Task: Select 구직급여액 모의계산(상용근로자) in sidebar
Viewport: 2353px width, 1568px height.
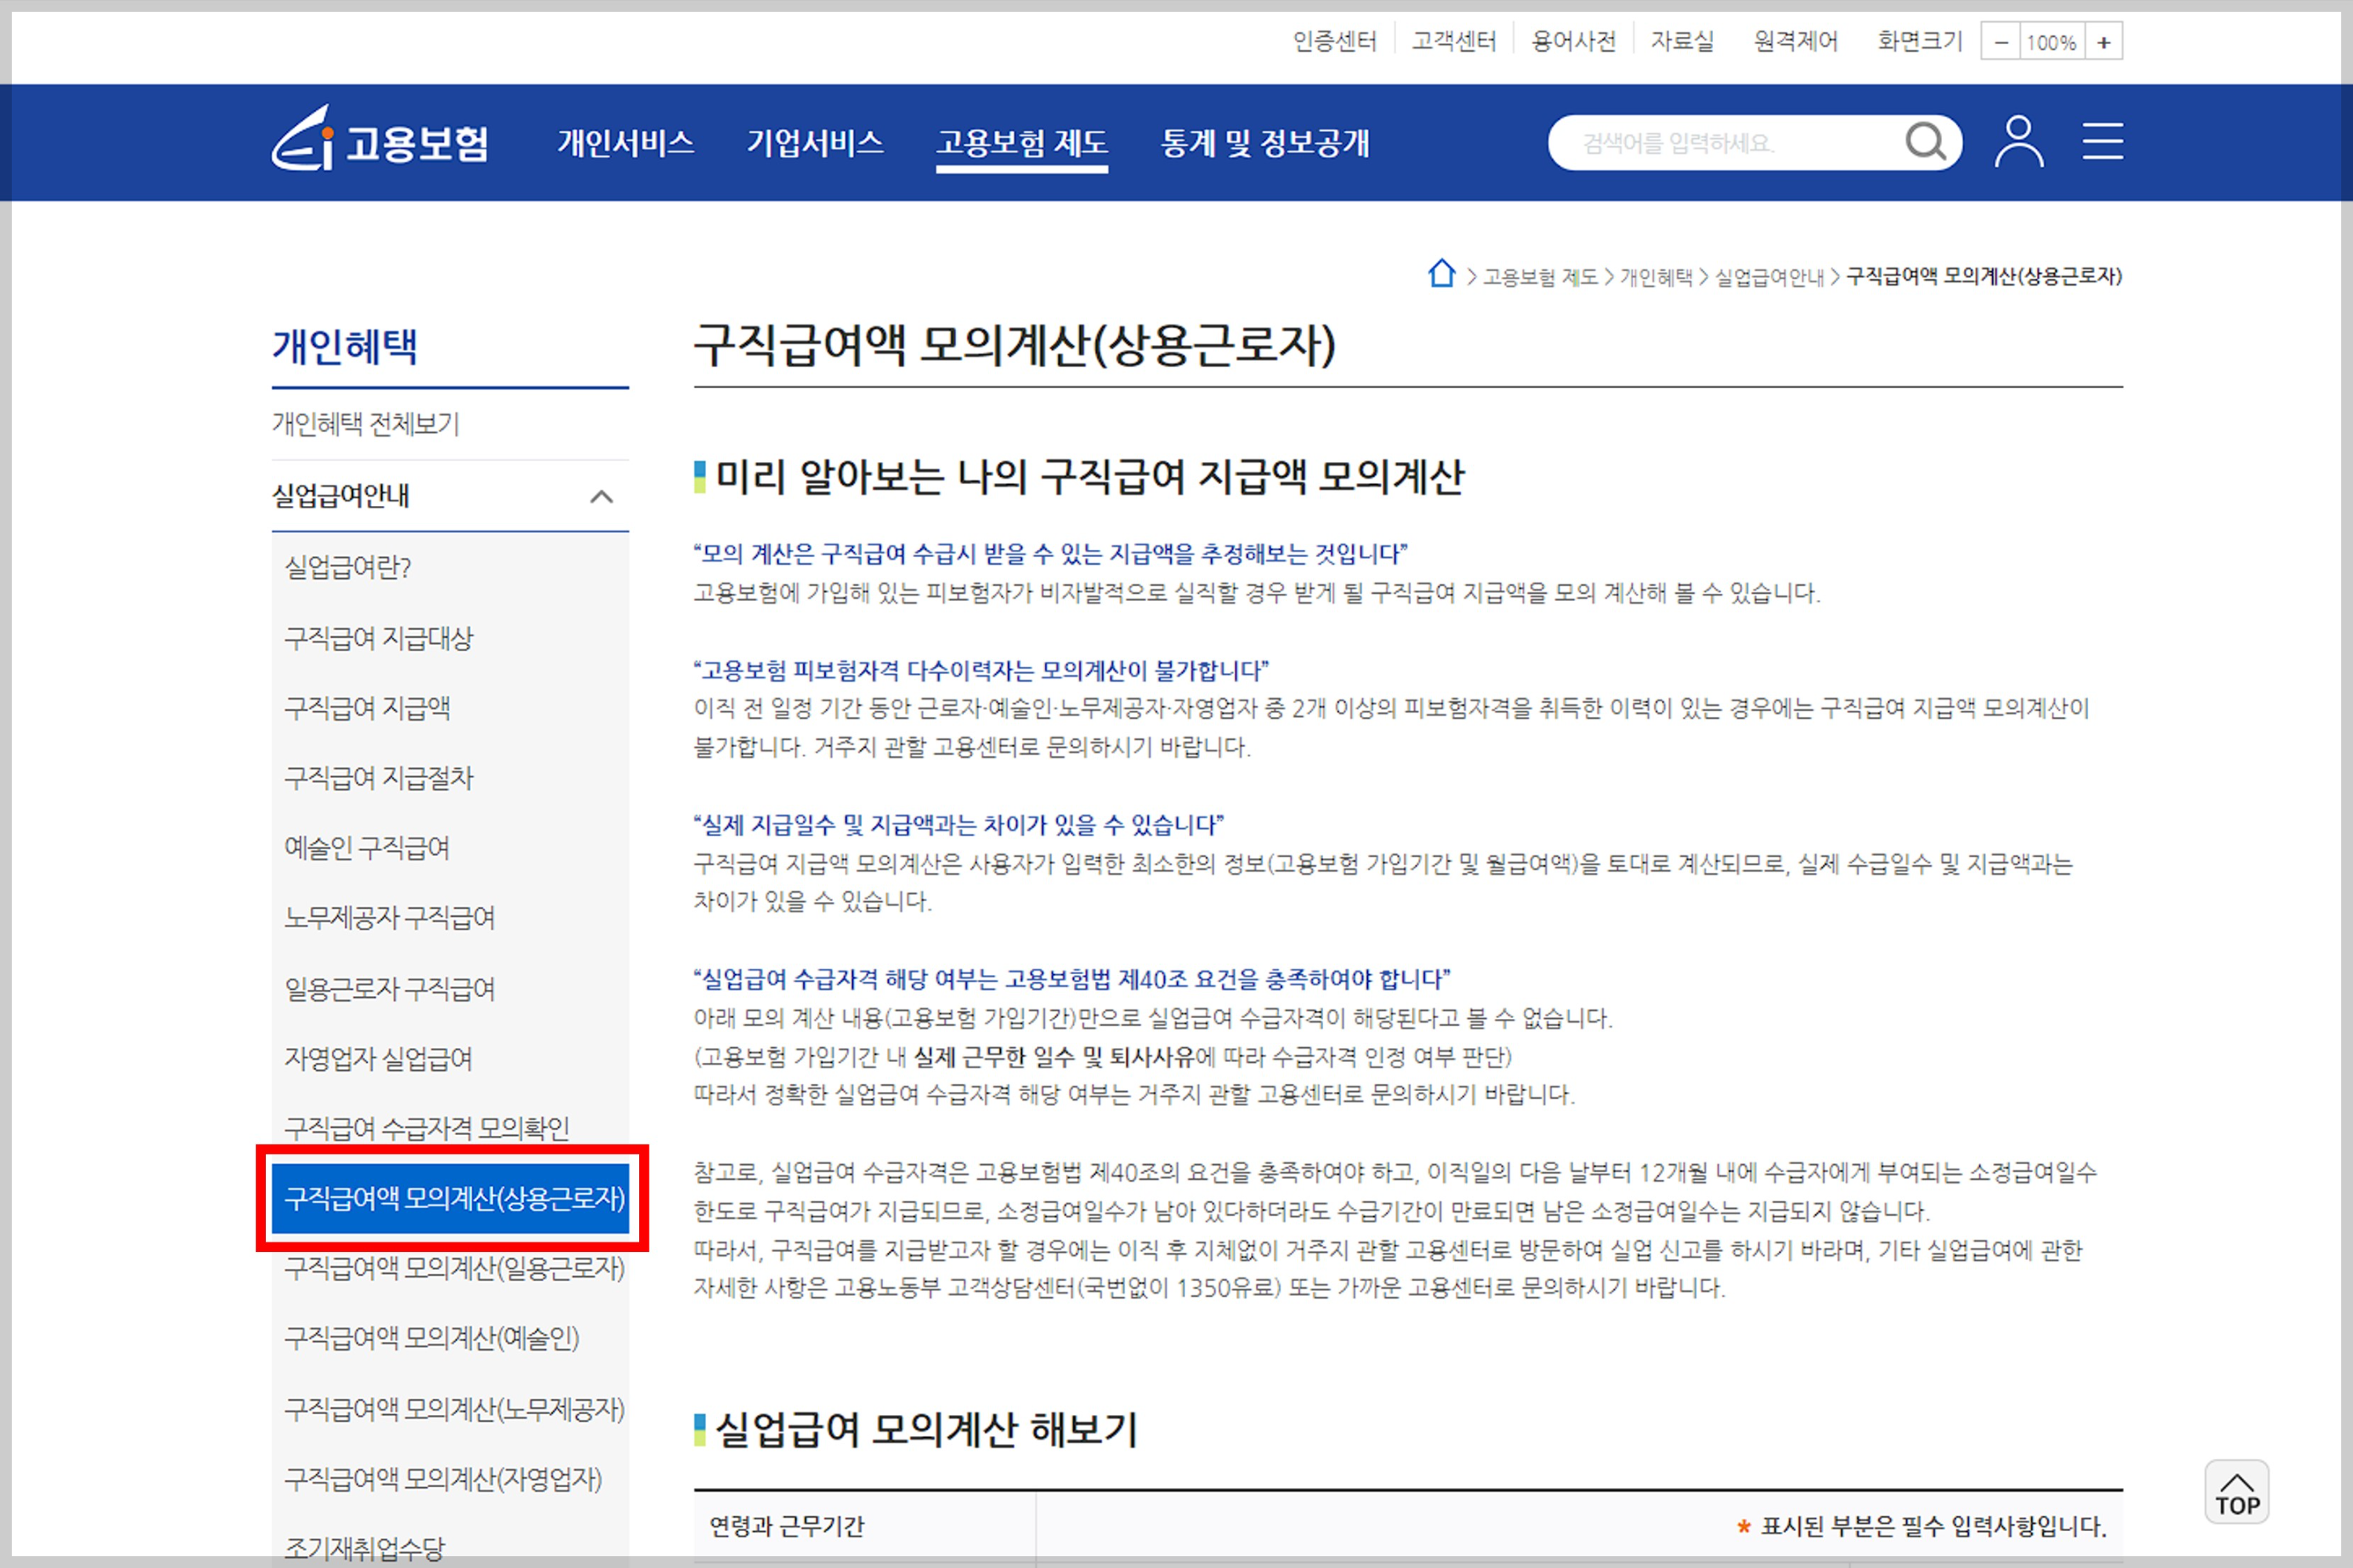Action: pyautogui.click(x=451, y=1198)
